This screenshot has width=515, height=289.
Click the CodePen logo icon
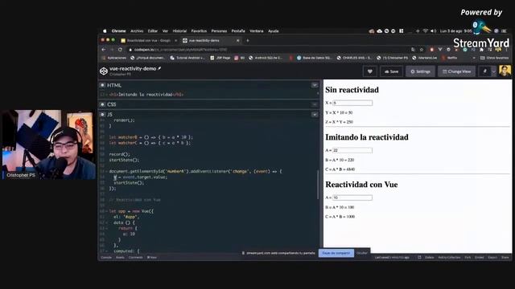[104, 71]
